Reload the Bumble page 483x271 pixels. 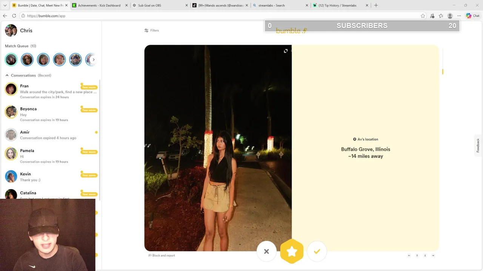[14, 16]
